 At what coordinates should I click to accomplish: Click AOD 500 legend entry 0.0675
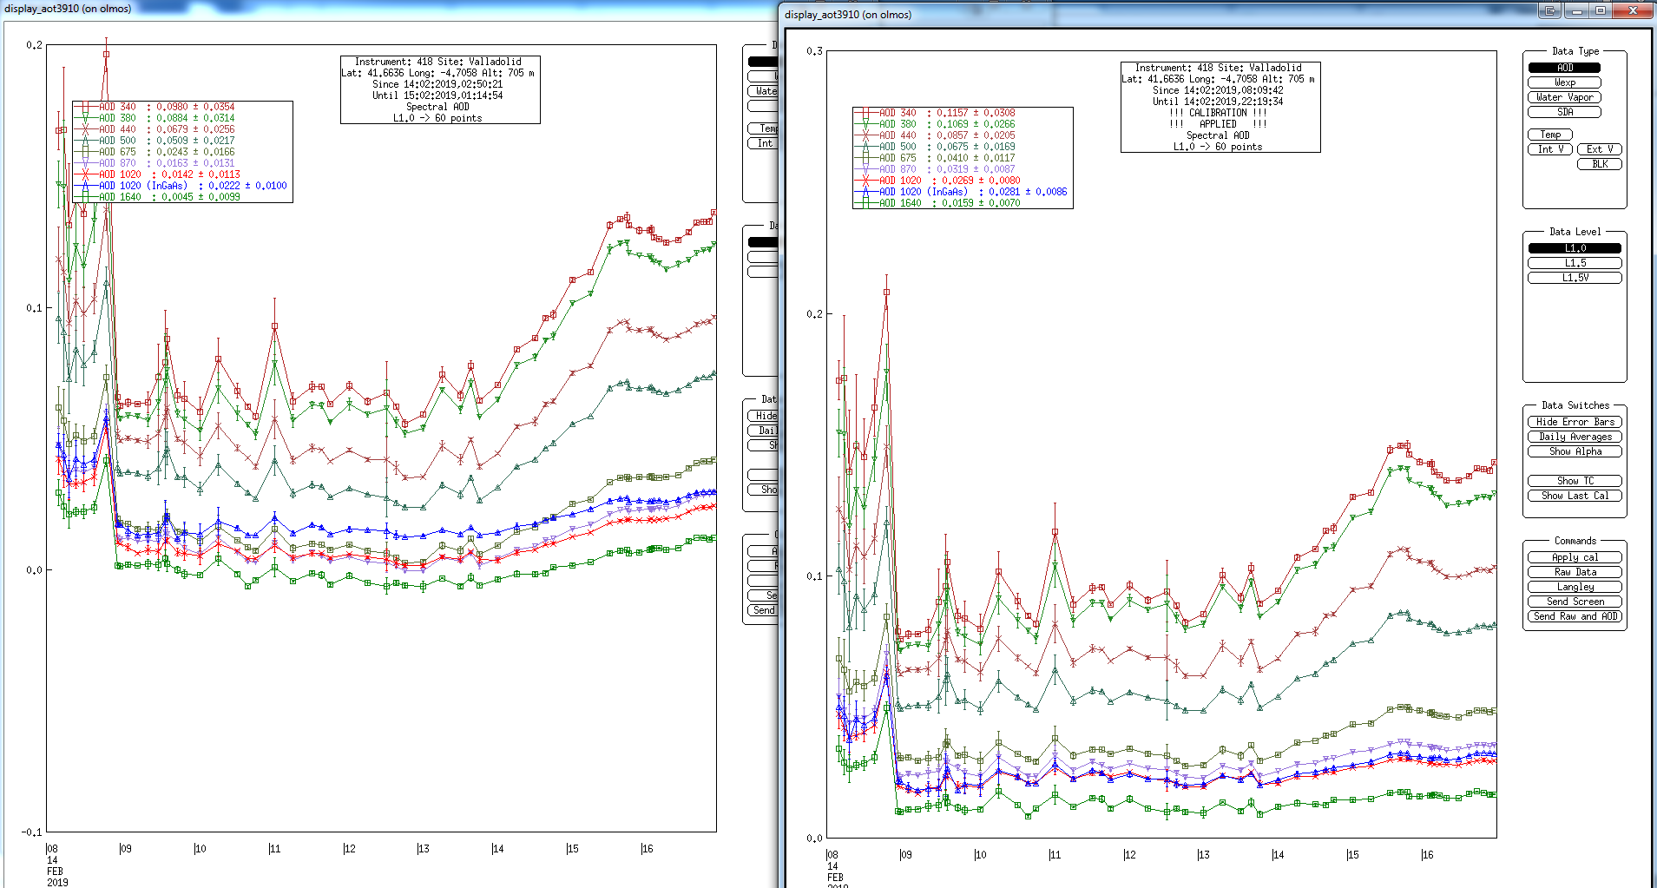(934, 147)
